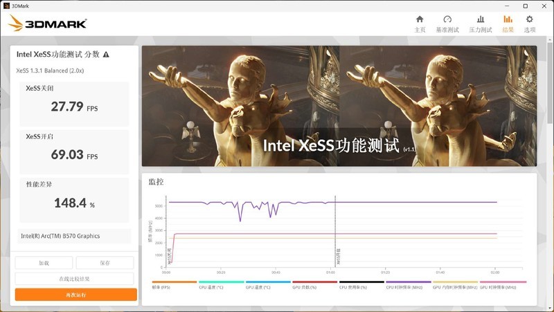The width and height of the screenshot is (554, 312).
Task: Toggle the 帧率 (FPS) legend series
Action: click(x=175, y=285)
